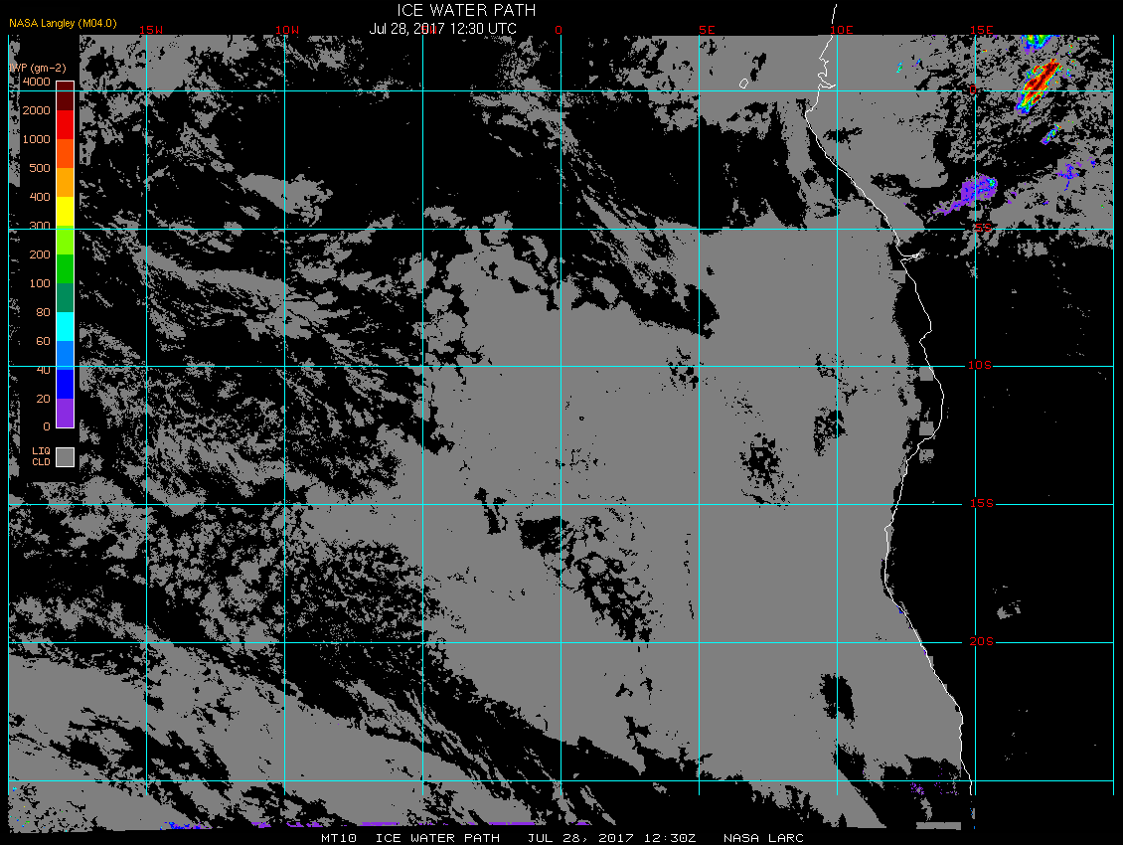Click the "80" colorbar value
This screenshot has width=1123, height=845.
click(44, 312)
